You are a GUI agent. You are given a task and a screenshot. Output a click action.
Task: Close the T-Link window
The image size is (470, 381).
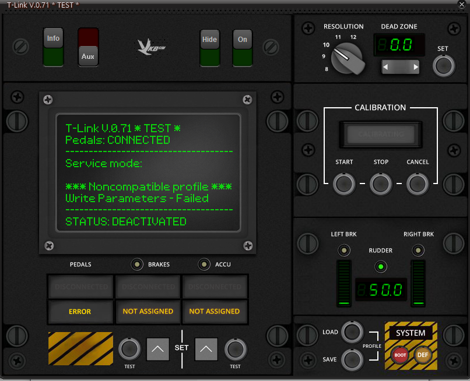[462, 4]
